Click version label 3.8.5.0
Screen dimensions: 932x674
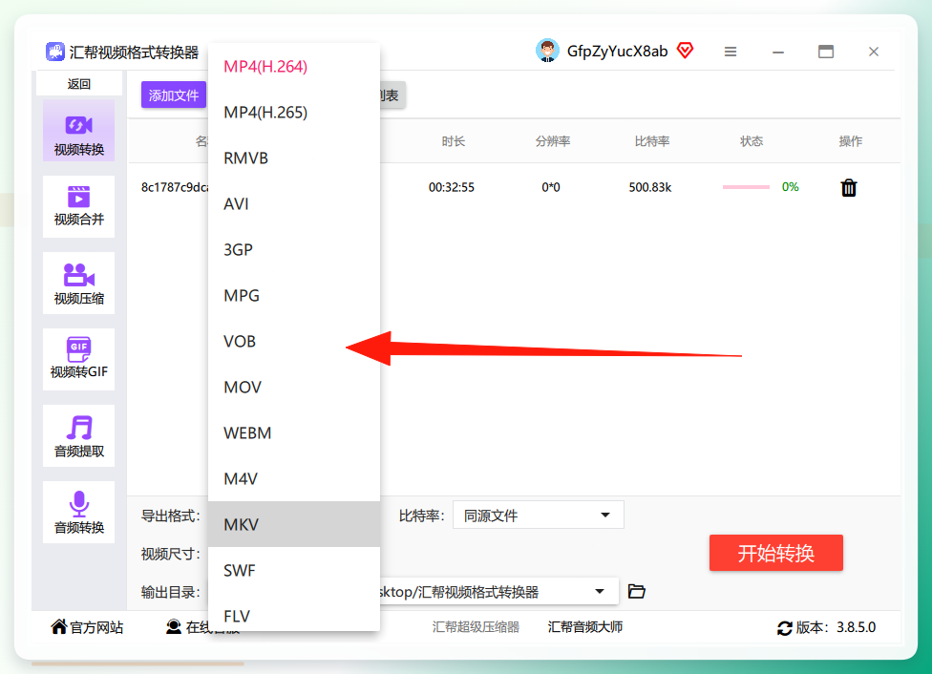856,627
